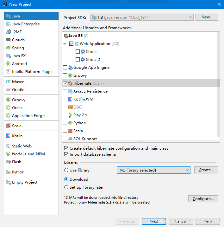Select the Application Forge icon

point(8,115)
